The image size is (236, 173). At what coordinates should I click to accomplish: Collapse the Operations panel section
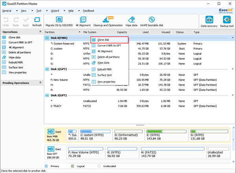point(41,32)
